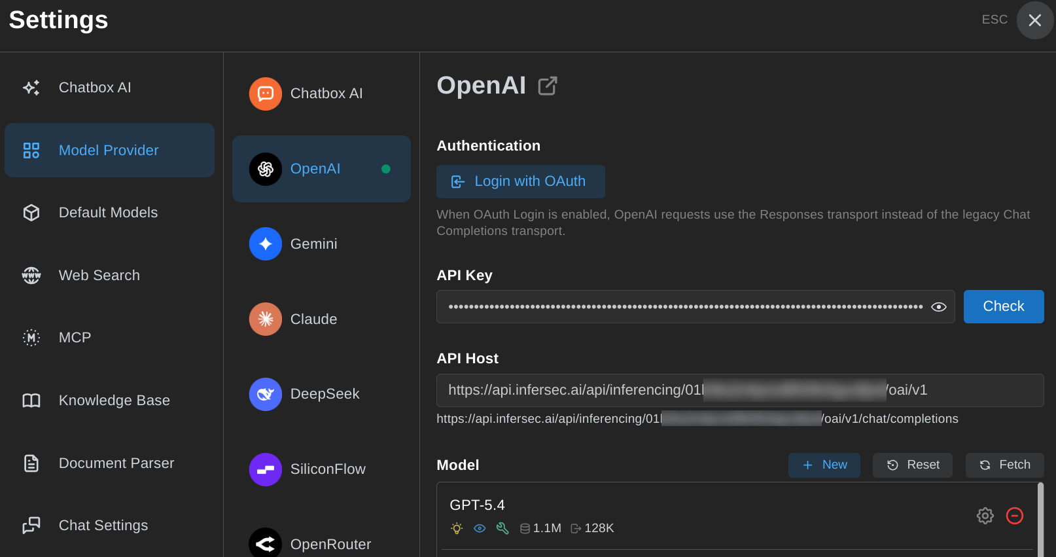Click the GPT-5.4 max output icon
Image resolution: width=1056 pixels, height=557 pixels.
576,528
